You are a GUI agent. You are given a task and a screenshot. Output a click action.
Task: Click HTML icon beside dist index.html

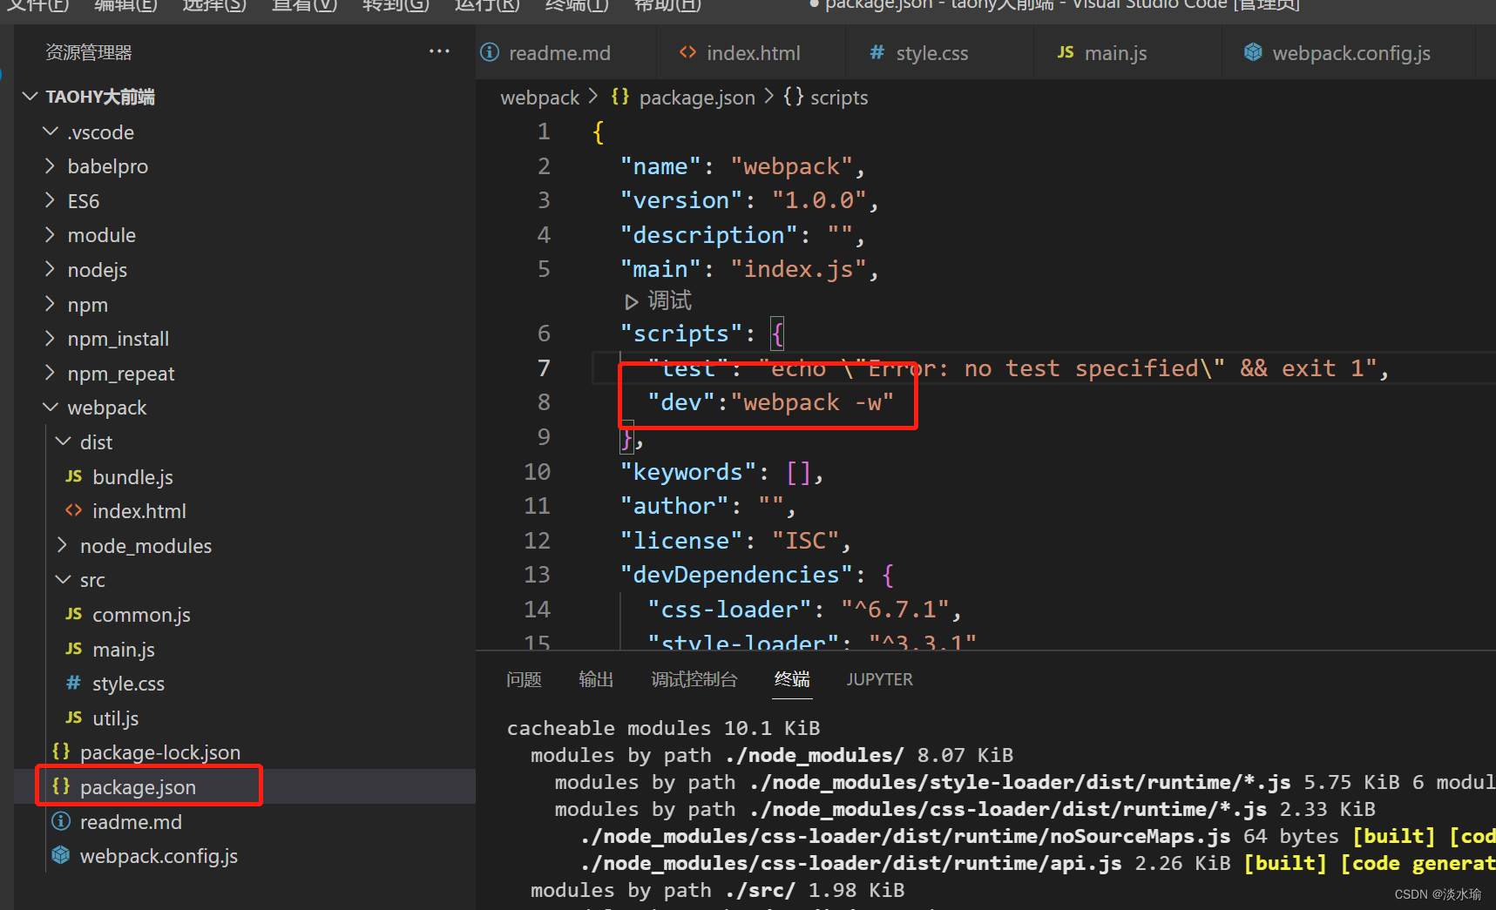coord(74,510)
